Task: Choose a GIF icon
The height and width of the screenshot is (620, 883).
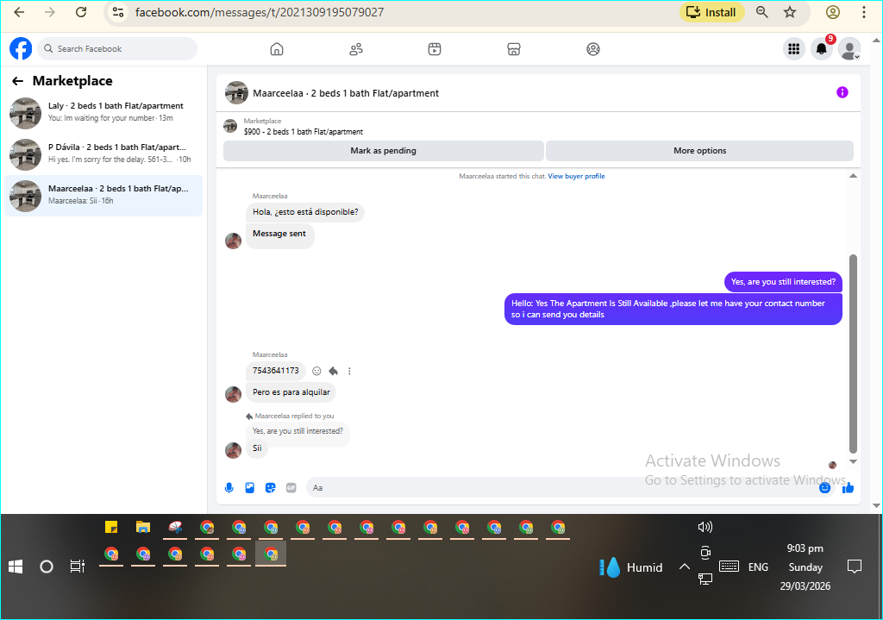Action: (x=291, y=488)
